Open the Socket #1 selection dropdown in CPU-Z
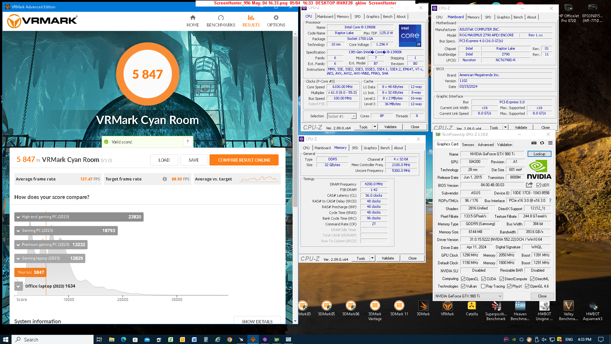The height and width of the screenshot is (344, 611). click(x=342, y=116)
